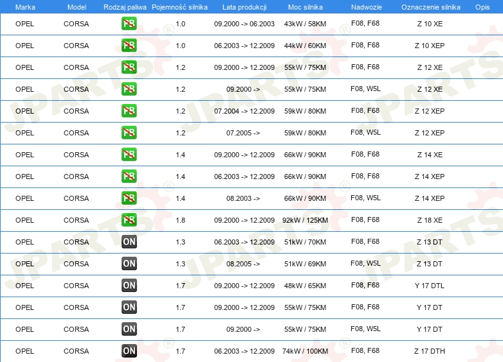Screen dimensions: 503x362
Task: Select the engine code Z 10 XE
Action: coord(430,24)
